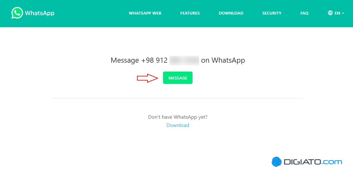The width and height of the screenshot is (353, 176).
Task: Click the blurred phone number digits
Action: (x=184, y=60)
